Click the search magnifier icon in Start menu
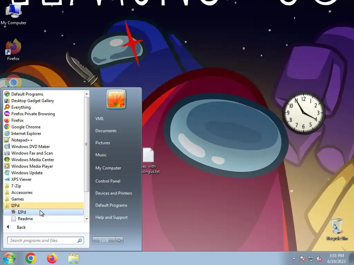 [x=80, y=241]
